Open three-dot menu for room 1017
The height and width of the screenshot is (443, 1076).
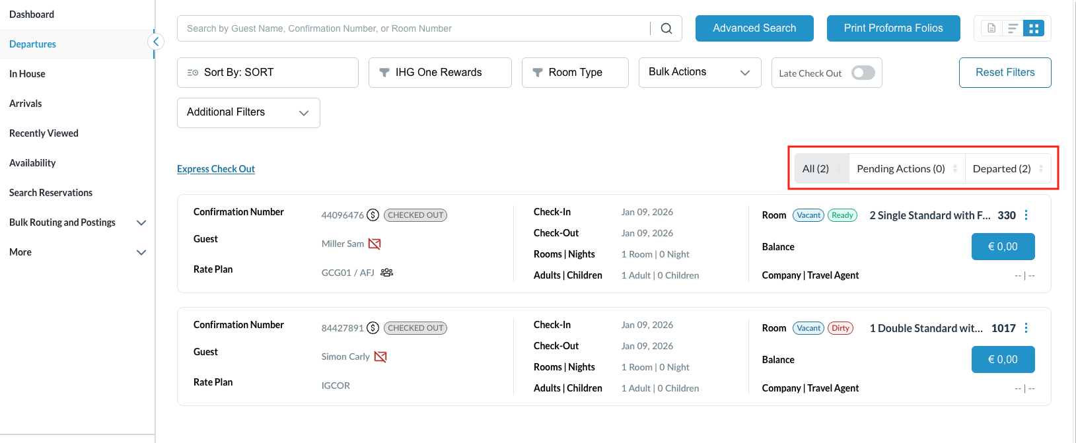pos(1026,328)
